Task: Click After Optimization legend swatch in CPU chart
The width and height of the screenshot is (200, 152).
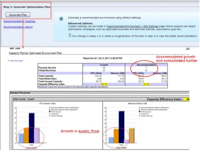Action: pos(50,109)
